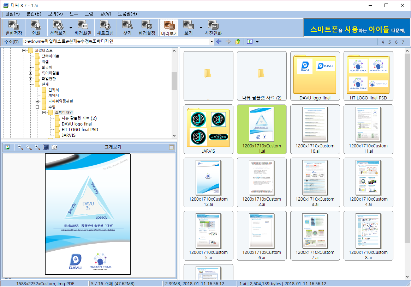Click the 크게보기 enlarge view label
The width and height of the screenshot is (411, 287).
113,147
